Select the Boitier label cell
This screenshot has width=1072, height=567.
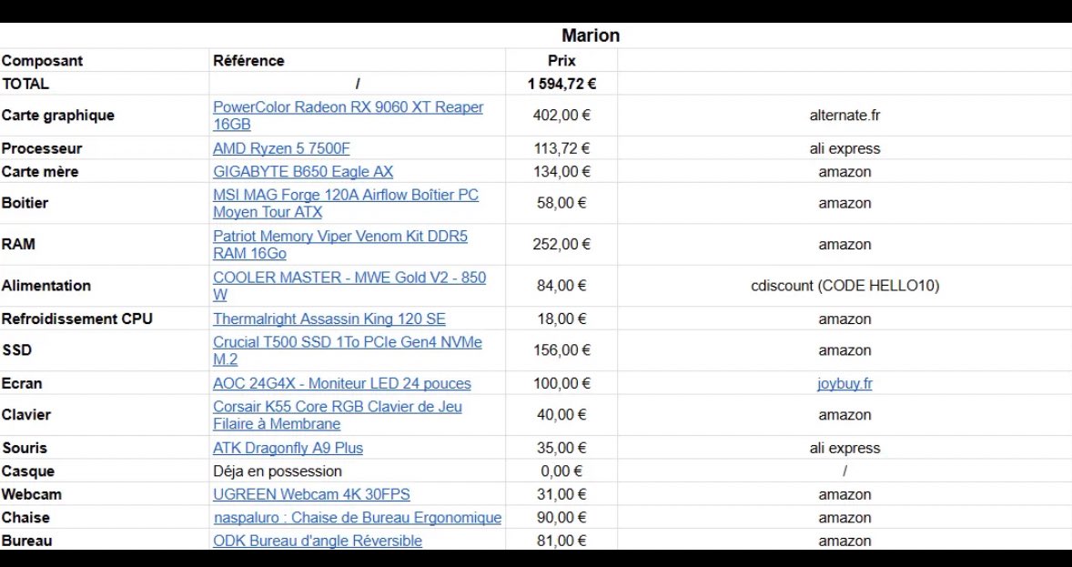click(104, 203)
